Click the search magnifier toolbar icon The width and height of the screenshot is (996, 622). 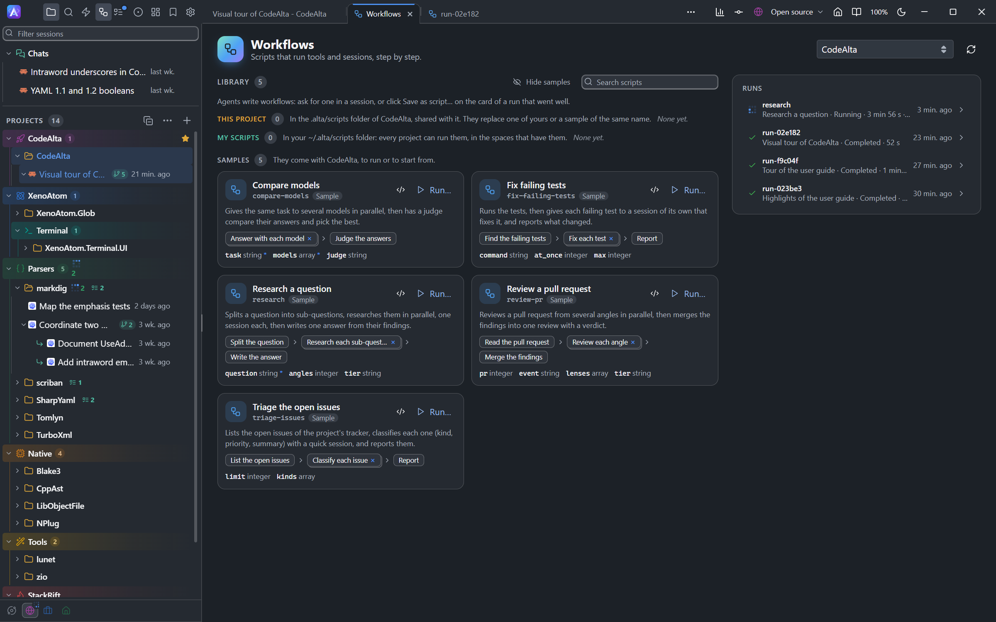pos(68,12)
